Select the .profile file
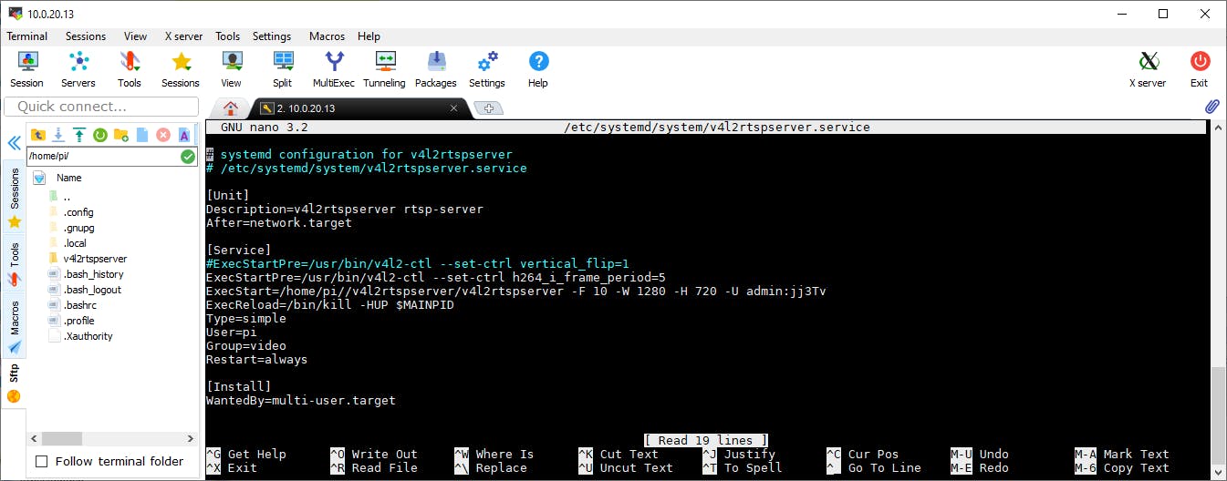Screen dimensions: 1227x481 click(79, 321)
